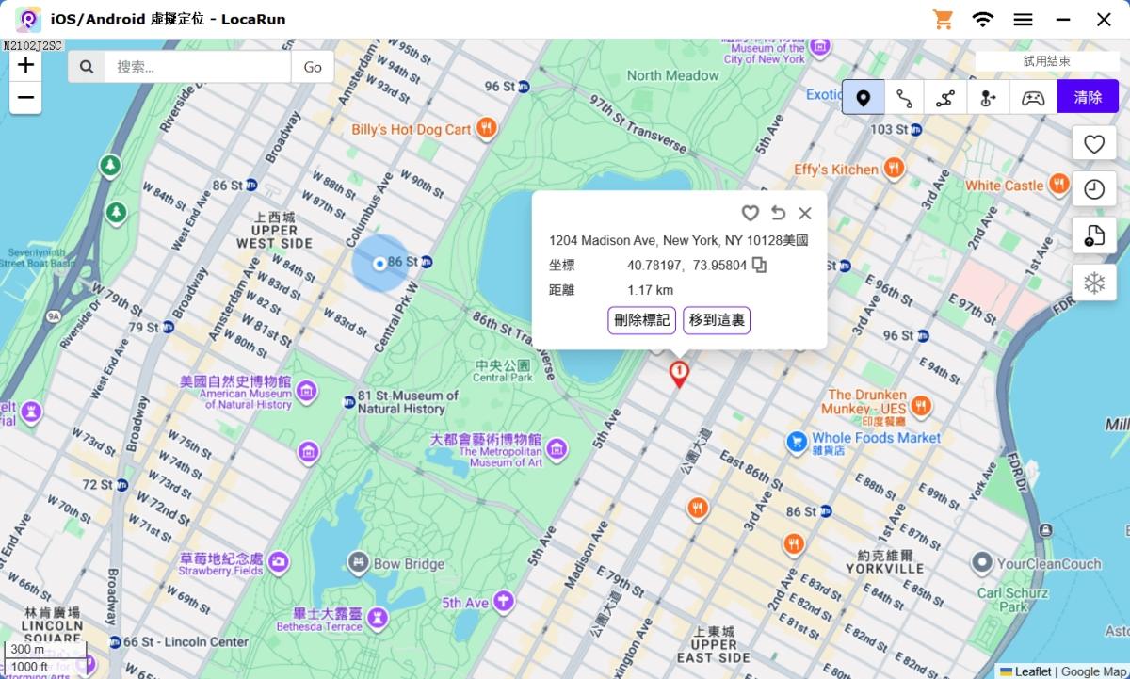Toggle the snowflake cooldown timer
Screen dimensions: 1130x679
tap(1094, 283)
